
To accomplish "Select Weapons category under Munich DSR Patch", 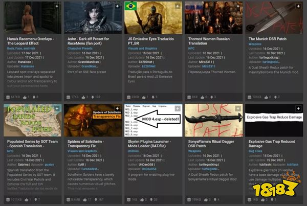I will (x=255, y=44).
